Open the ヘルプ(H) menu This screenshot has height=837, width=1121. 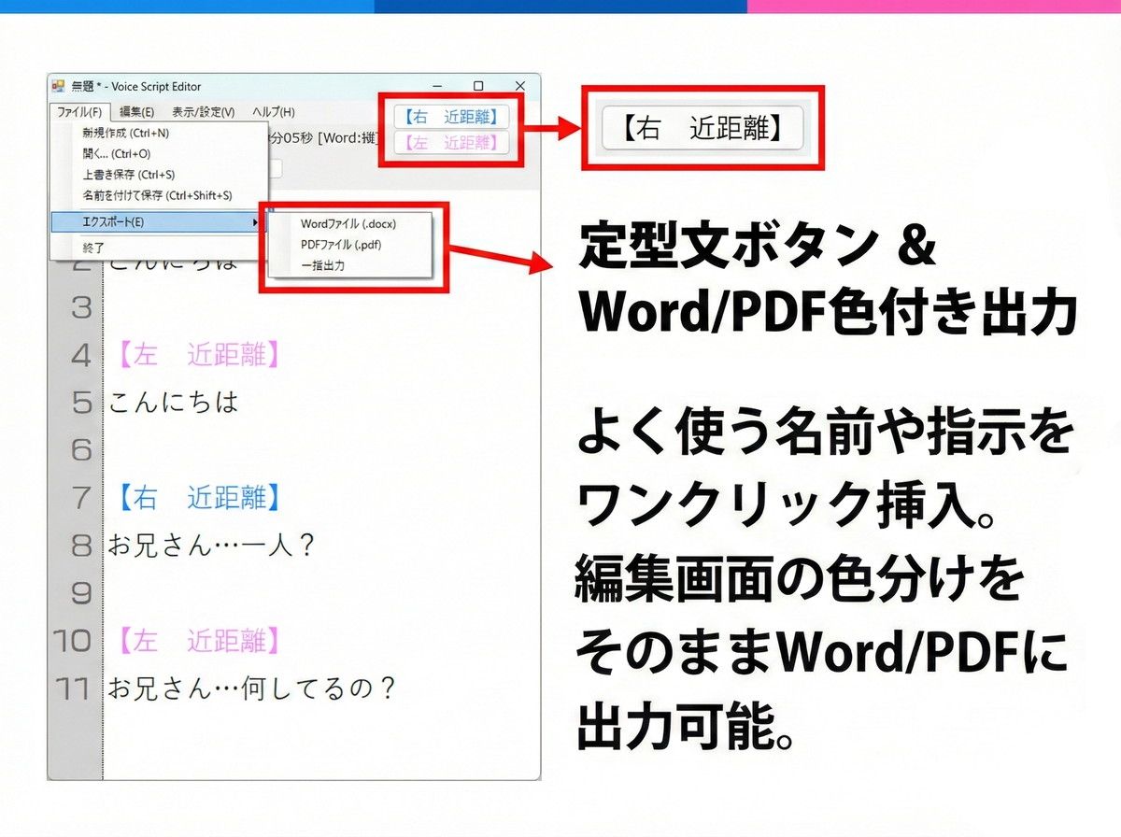(x=273, y=112)
